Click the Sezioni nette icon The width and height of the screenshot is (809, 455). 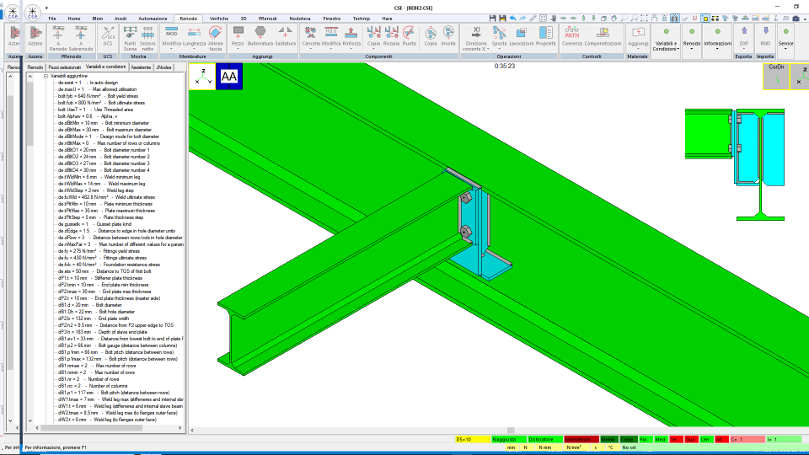[x=147, y=38]
